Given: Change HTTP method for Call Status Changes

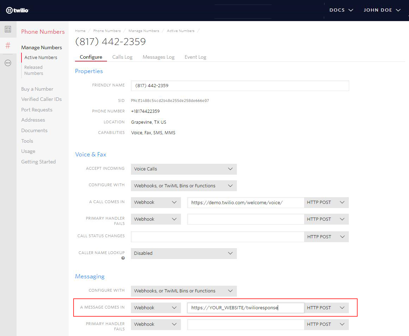Looking at the screenshot, I should point(326,237).
